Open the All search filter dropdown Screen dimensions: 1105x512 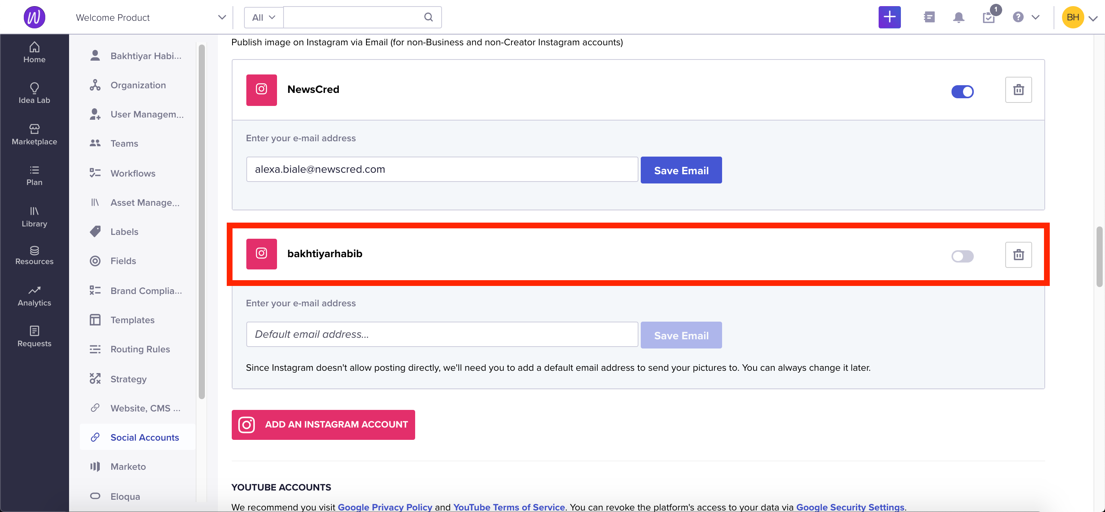click(263, 18)
